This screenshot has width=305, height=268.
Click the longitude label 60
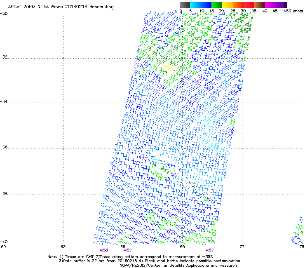pyautogui.click(x=3, y=247)
